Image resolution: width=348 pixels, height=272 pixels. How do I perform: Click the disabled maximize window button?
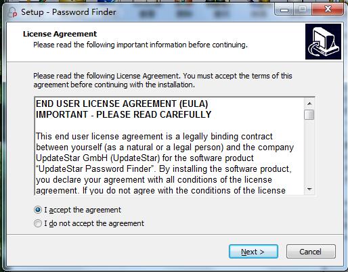click(303, 9)
